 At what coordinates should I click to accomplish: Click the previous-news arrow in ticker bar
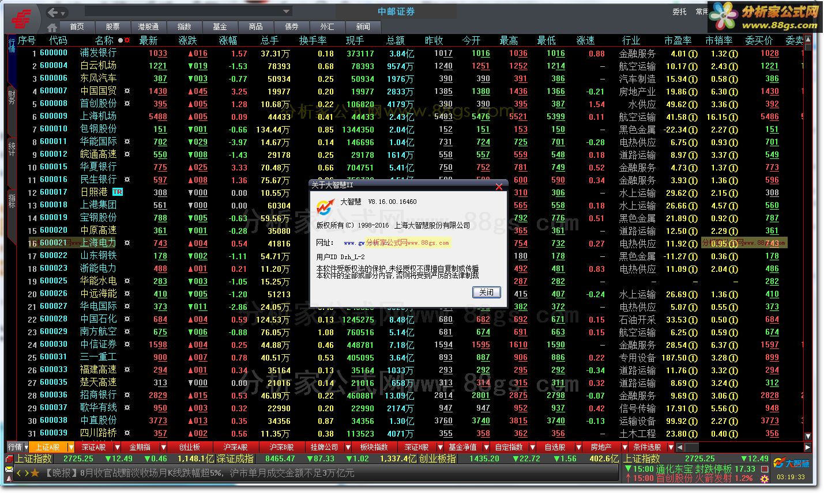18,473
